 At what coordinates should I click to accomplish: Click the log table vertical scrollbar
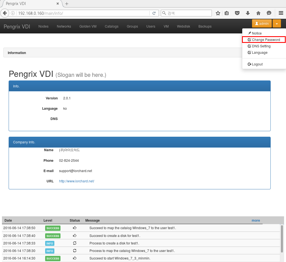[x=282, y=239]
